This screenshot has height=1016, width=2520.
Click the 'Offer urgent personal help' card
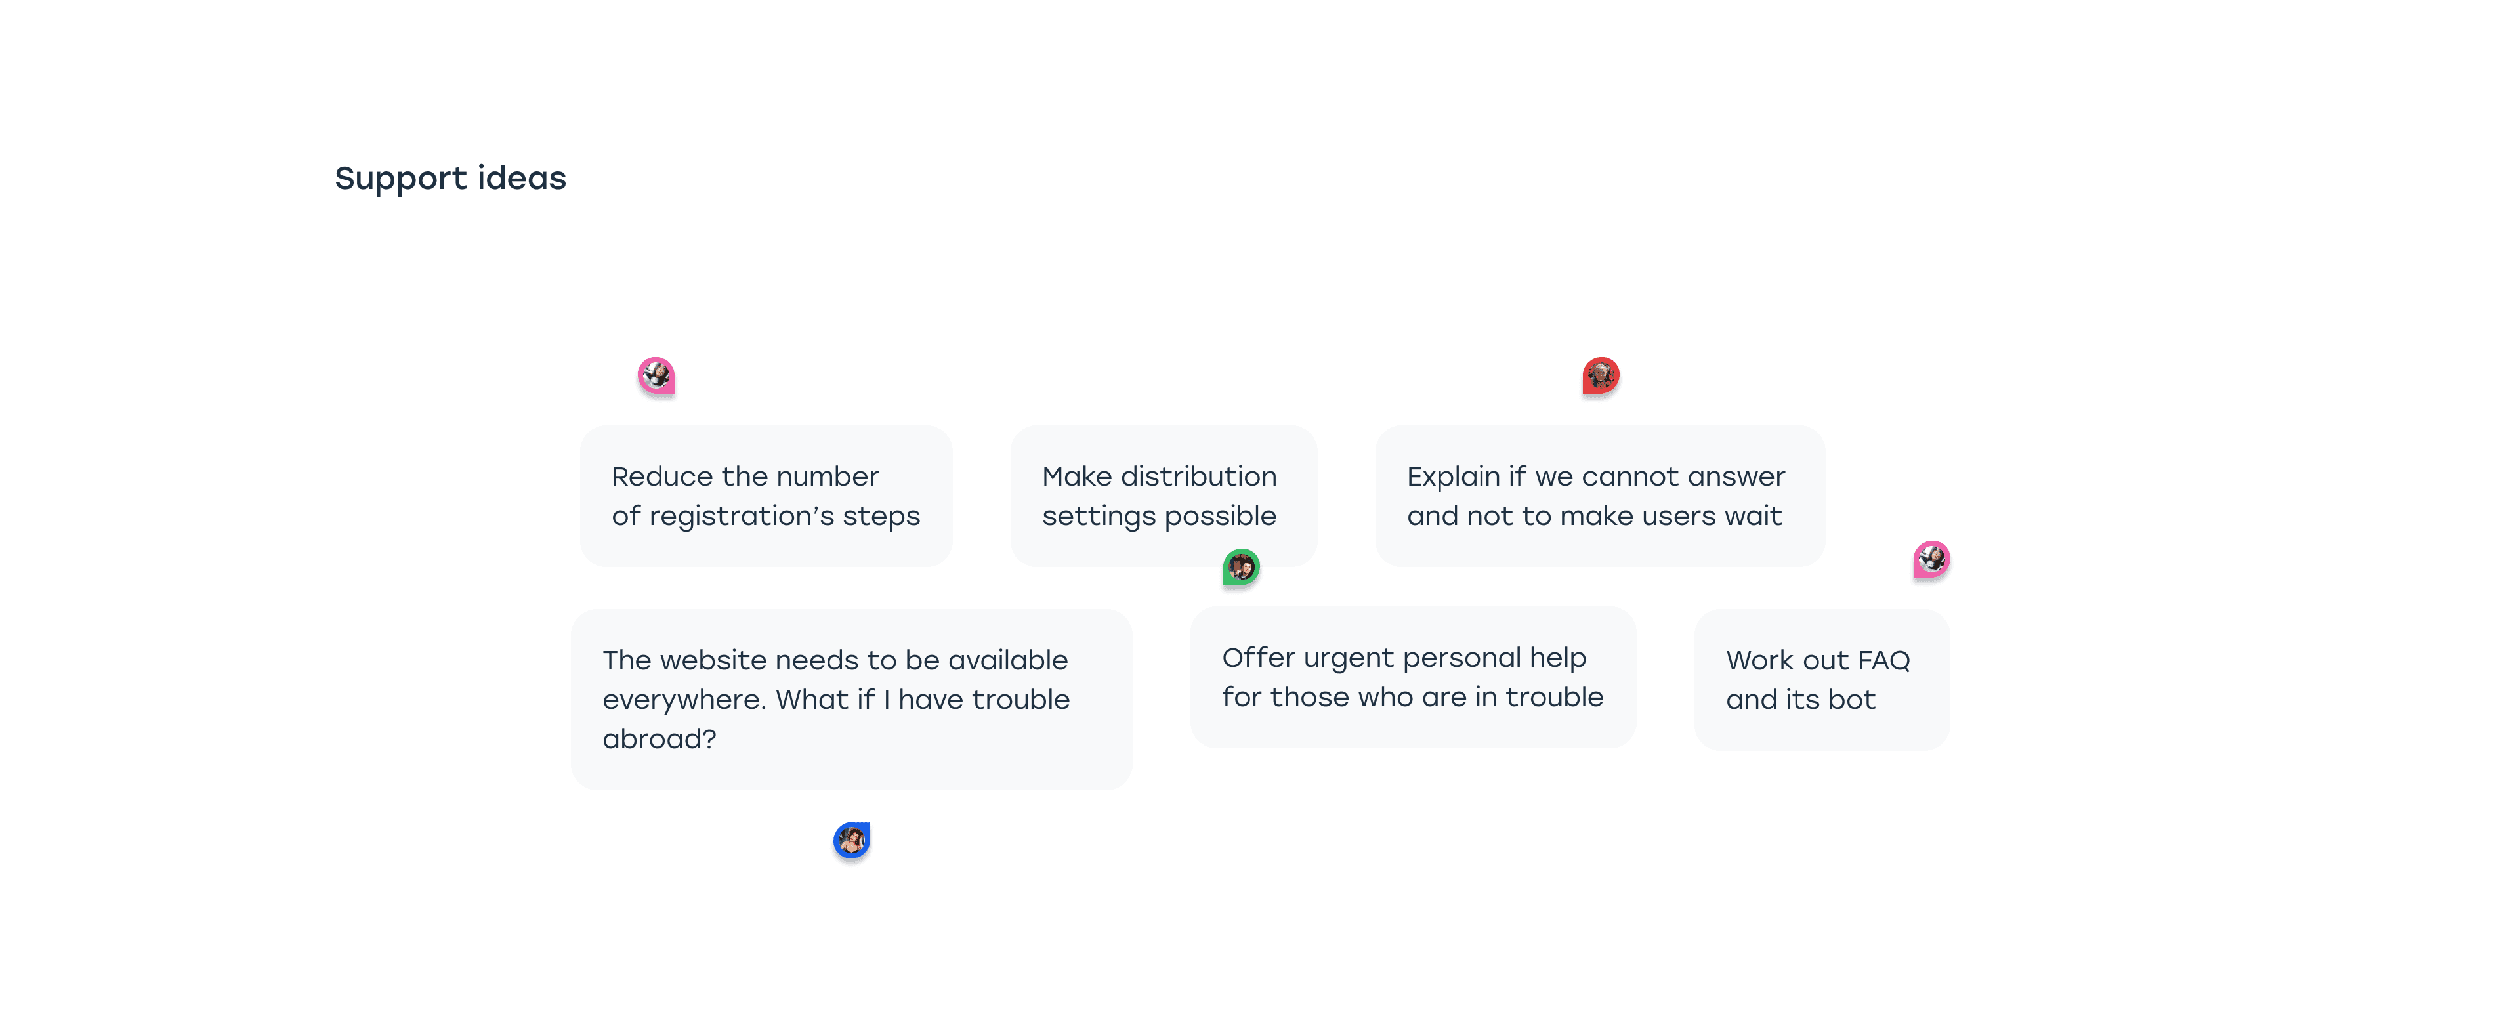tap(1413, 677)
